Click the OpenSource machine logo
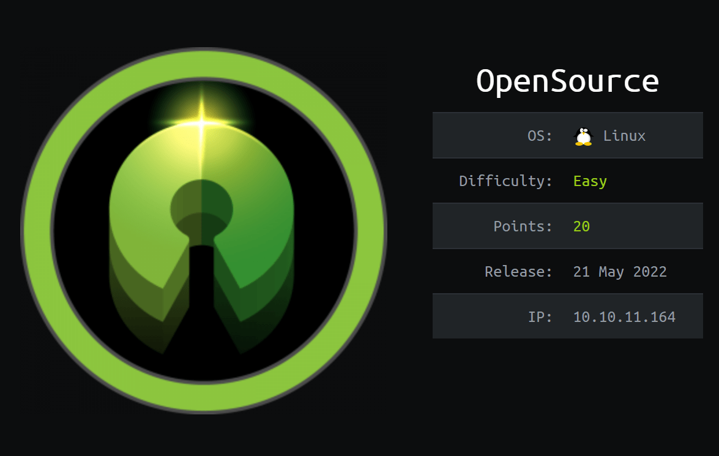719x456 pixels. [x=204, y=230]
